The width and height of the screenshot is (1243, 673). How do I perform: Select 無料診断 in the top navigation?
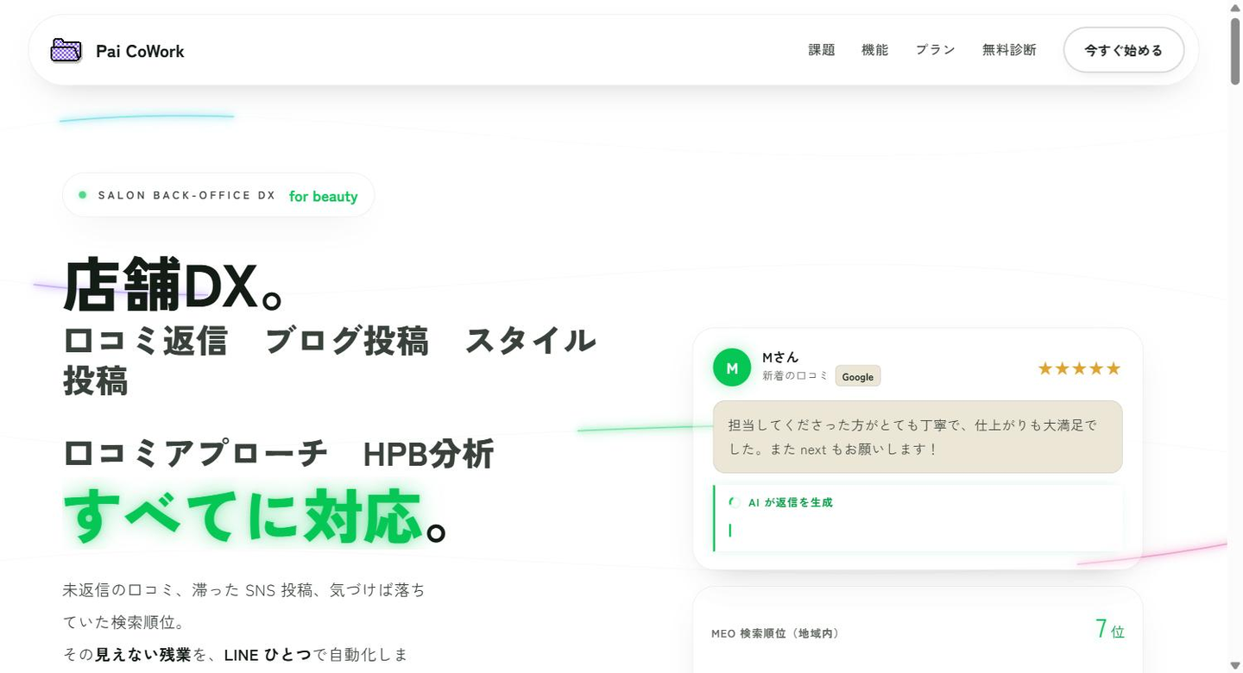coord(1009,50)
